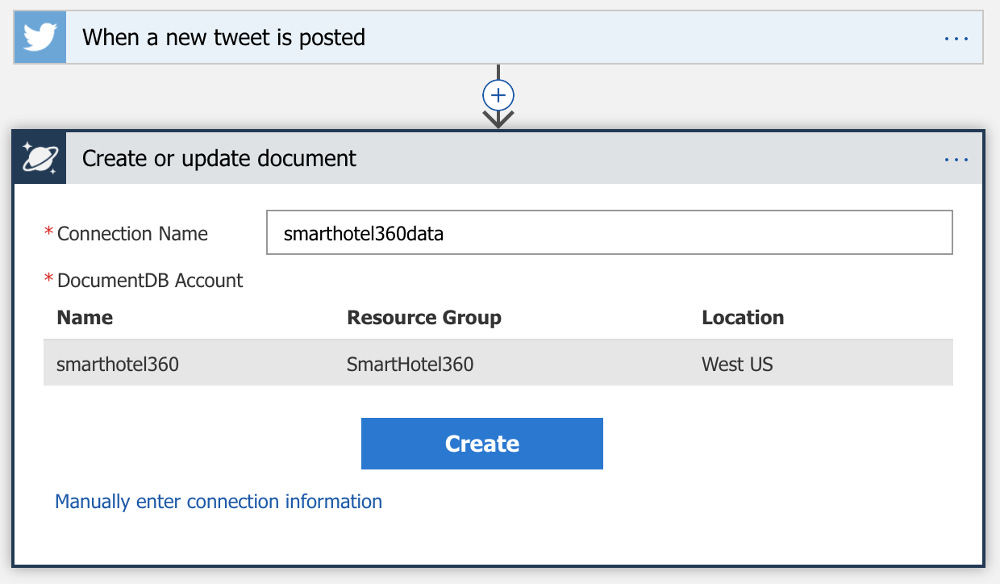Expand the 'When a new tweet is posted' card
Viewport: 1000px width, 584px height.
(498, 37)
